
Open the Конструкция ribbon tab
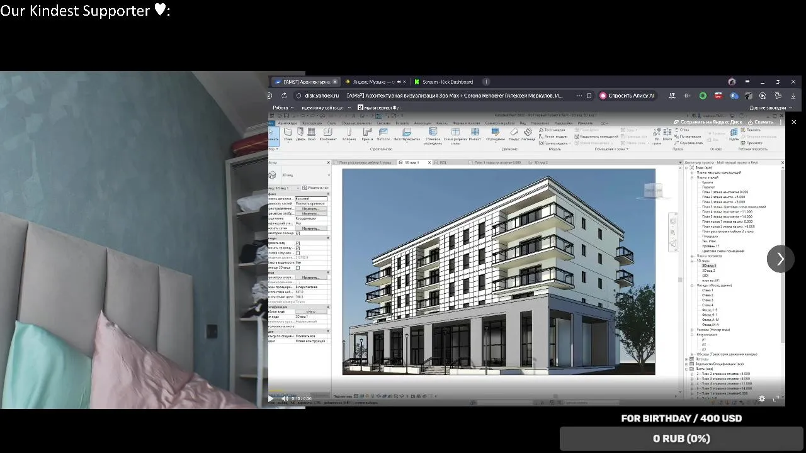(312, 123)
